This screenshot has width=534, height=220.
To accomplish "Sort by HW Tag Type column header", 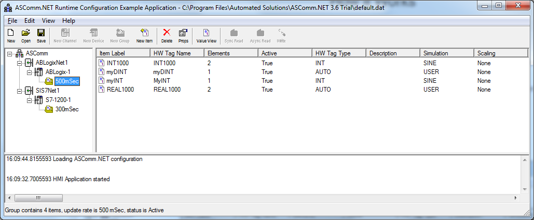I will click(339, 53).
